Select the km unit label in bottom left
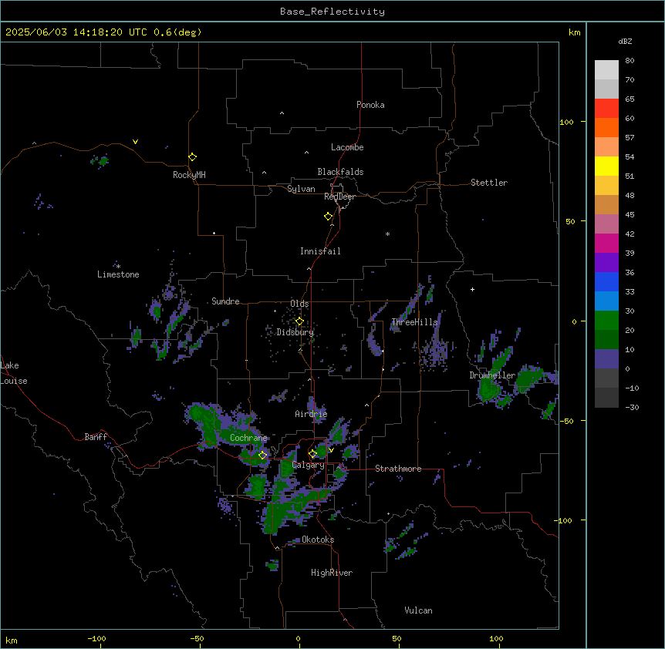This screenshot has height=649, width=665. [12, 641]
